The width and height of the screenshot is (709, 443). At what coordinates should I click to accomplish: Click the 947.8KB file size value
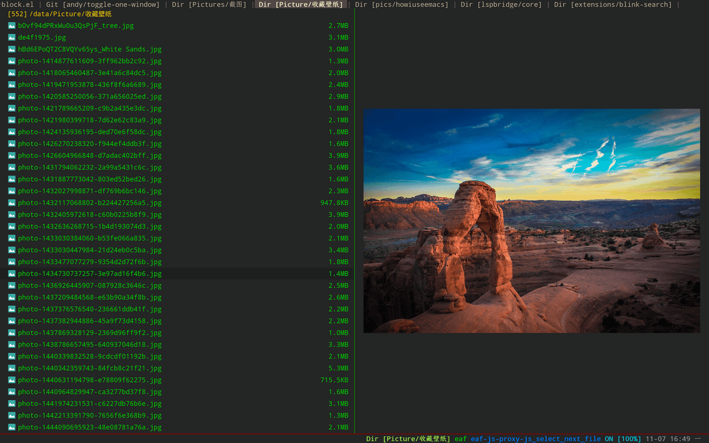335,203
